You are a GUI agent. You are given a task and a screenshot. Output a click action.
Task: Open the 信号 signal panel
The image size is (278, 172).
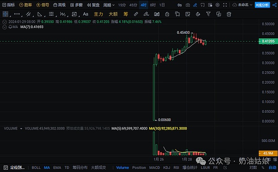tap(43, 5)
